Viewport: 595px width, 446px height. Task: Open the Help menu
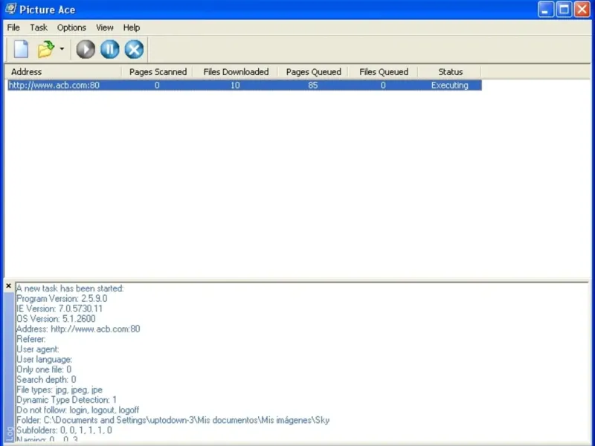(132, 28)
